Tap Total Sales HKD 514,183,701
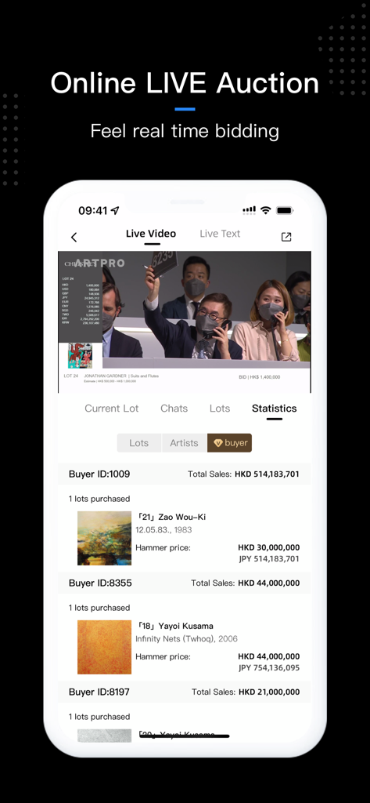 click(243, 474)
